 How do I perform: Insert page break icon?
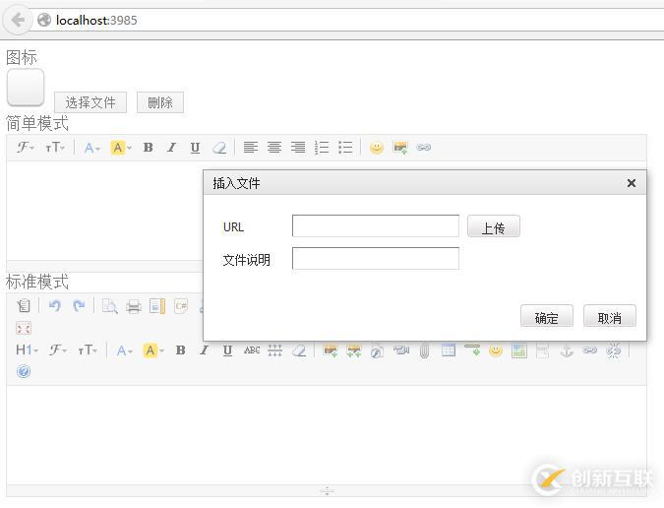pos(542,349)
